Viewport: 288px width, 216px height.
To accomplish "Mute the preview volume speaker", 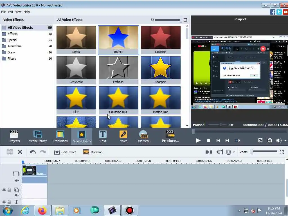I will coord(279,141).
